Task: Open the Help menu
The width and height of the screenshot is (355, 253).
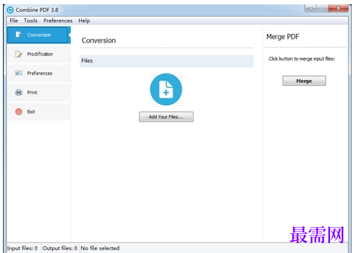Action: click(84, 20)
